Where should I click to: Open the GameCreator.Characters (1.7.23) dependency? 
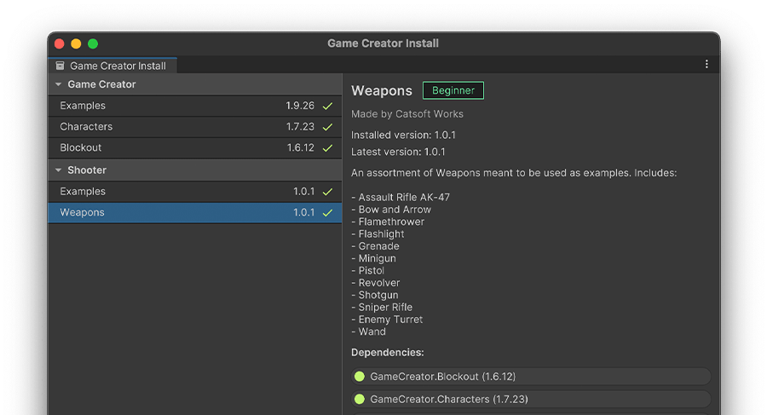click(x=531, y=399)
